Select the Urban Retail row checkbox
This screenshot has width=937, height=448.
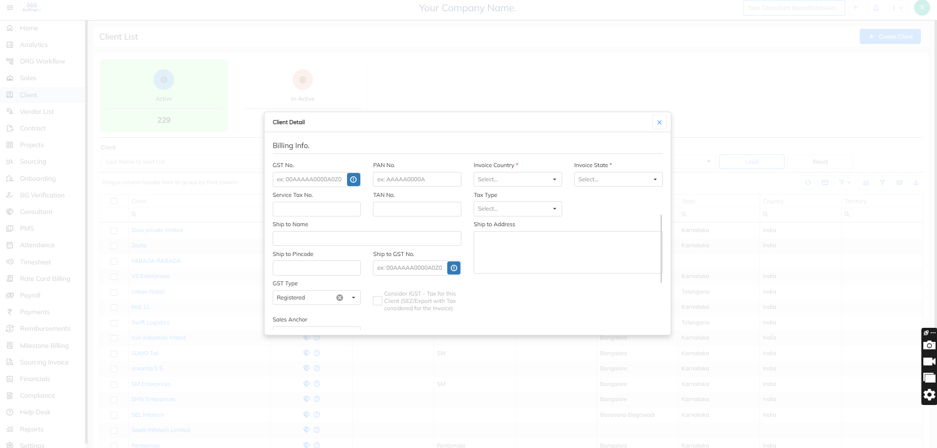[114, 292]
